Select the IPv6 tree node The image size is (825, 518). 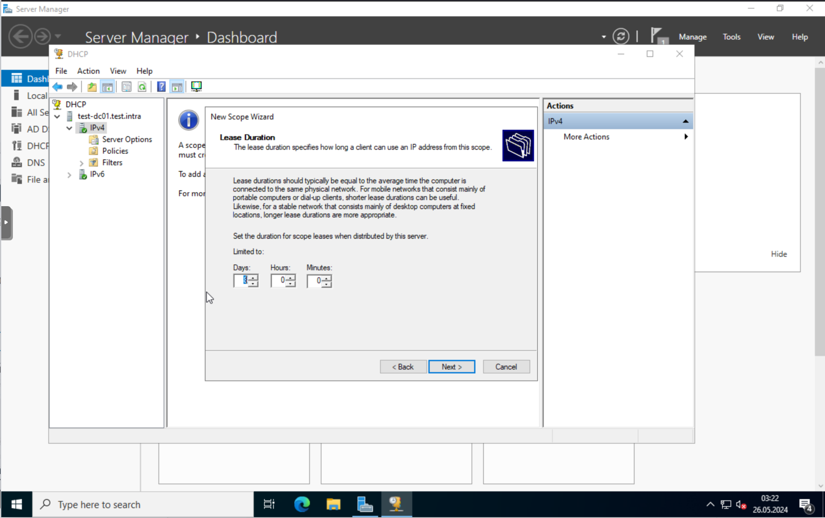[97, 174]
